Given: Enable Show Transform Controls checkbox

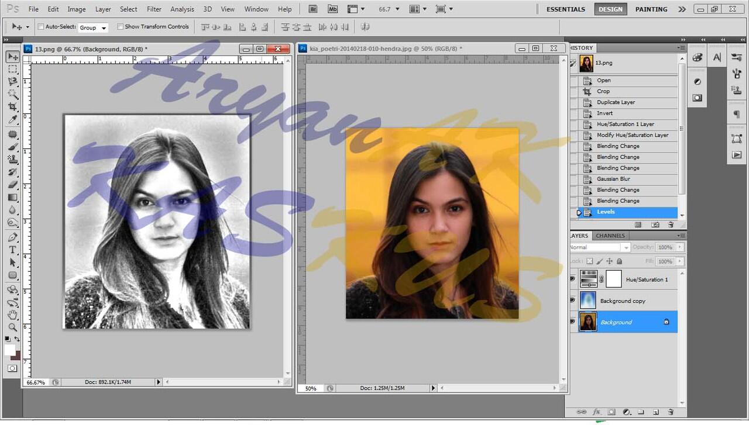Looking at the screenshot, I should 121,27.
